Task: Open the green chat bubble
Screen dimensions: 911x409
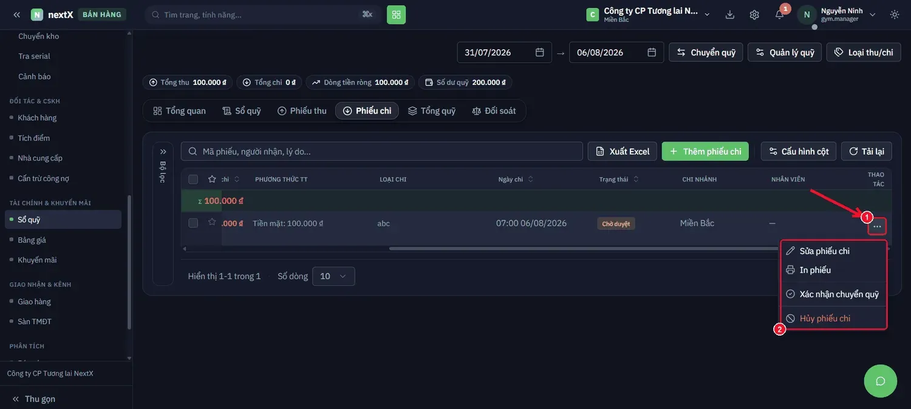Action: pos(880,381)
